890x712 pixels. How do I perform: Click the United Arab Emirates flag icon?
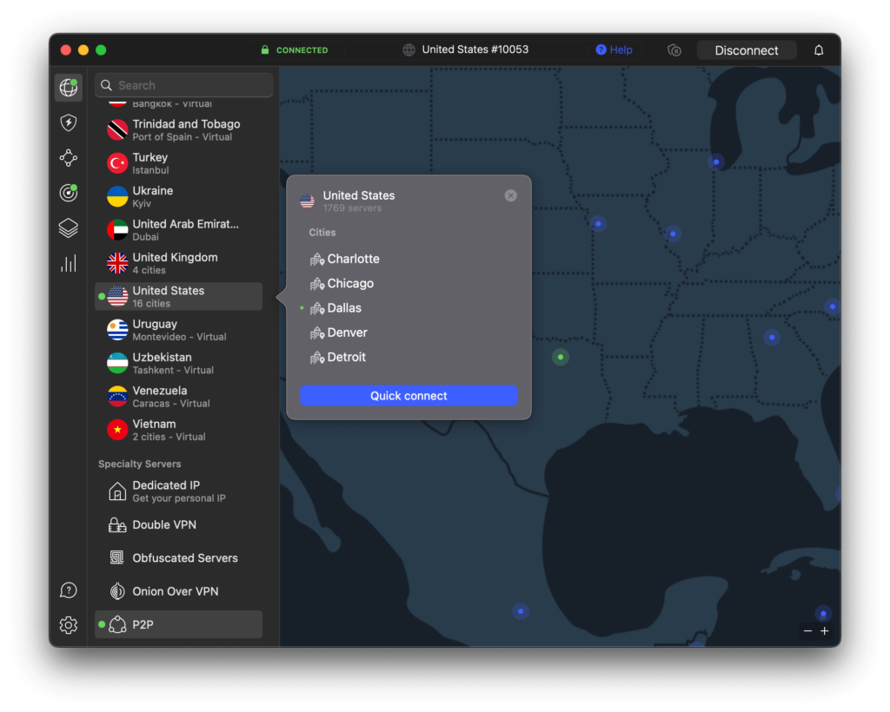pyautogui.click(x=117, y=229)
